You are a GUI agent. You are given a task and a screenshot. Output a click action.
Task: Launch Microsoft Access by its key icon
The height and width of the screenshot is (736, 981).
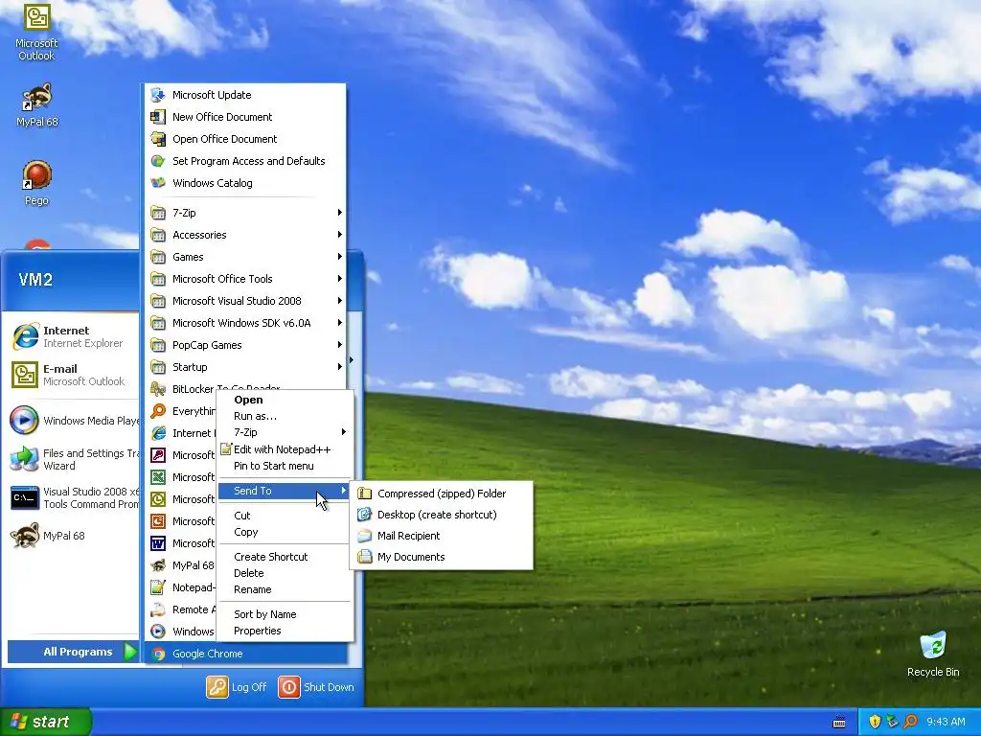(x=158, y=455)
